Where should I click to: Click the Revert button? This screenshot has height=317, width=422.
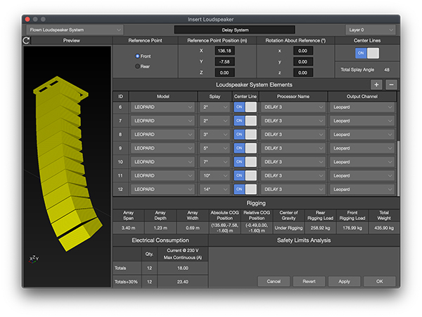click(x=309, y=281)
